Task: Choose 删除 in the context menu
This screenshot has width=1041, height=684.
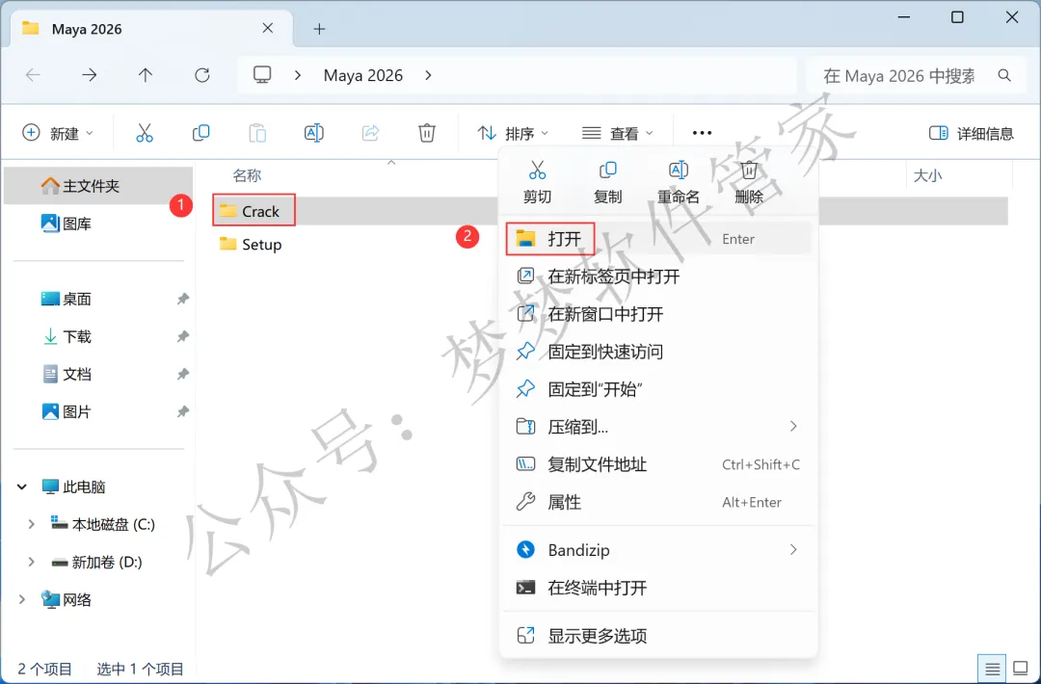Action: (x=749, y=182)
